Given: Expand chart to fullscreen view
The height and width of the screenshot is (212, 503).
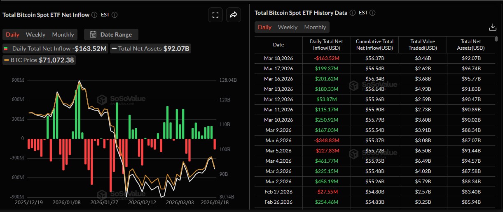Looking at the screenshot, I should click(215, 15).
